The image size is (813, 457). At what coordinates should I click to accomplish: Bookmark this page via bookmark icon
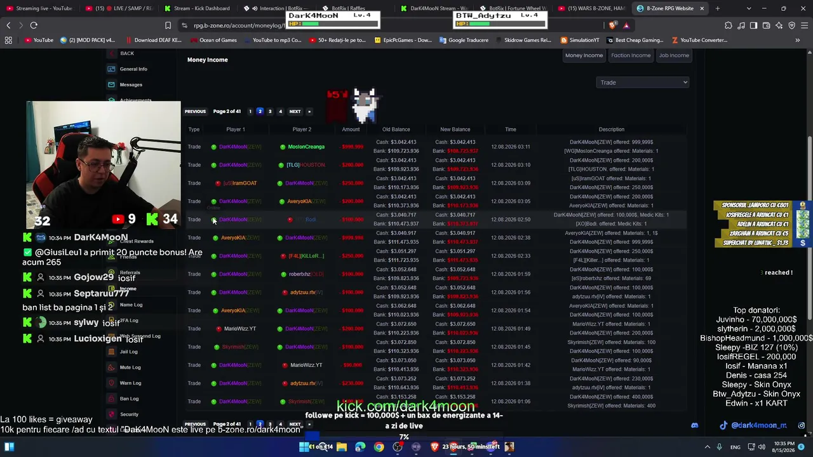click(x=168, y=25)
